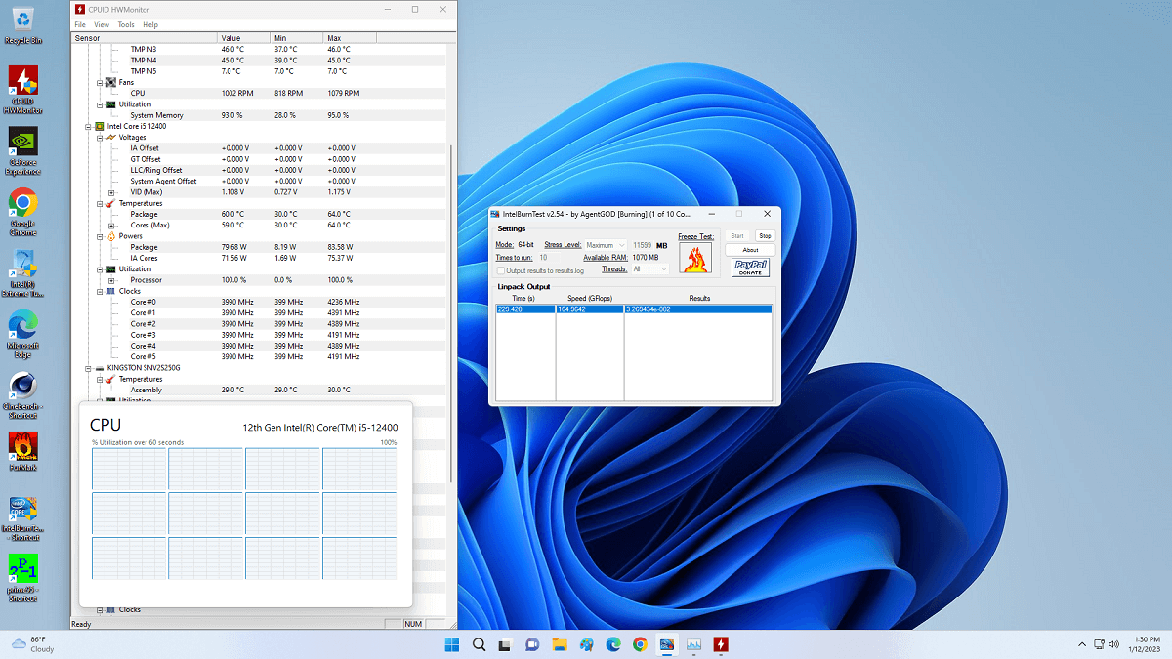The image size is (1172, 659).
Task: Click the memory size input field
Action: coord(643,245)
